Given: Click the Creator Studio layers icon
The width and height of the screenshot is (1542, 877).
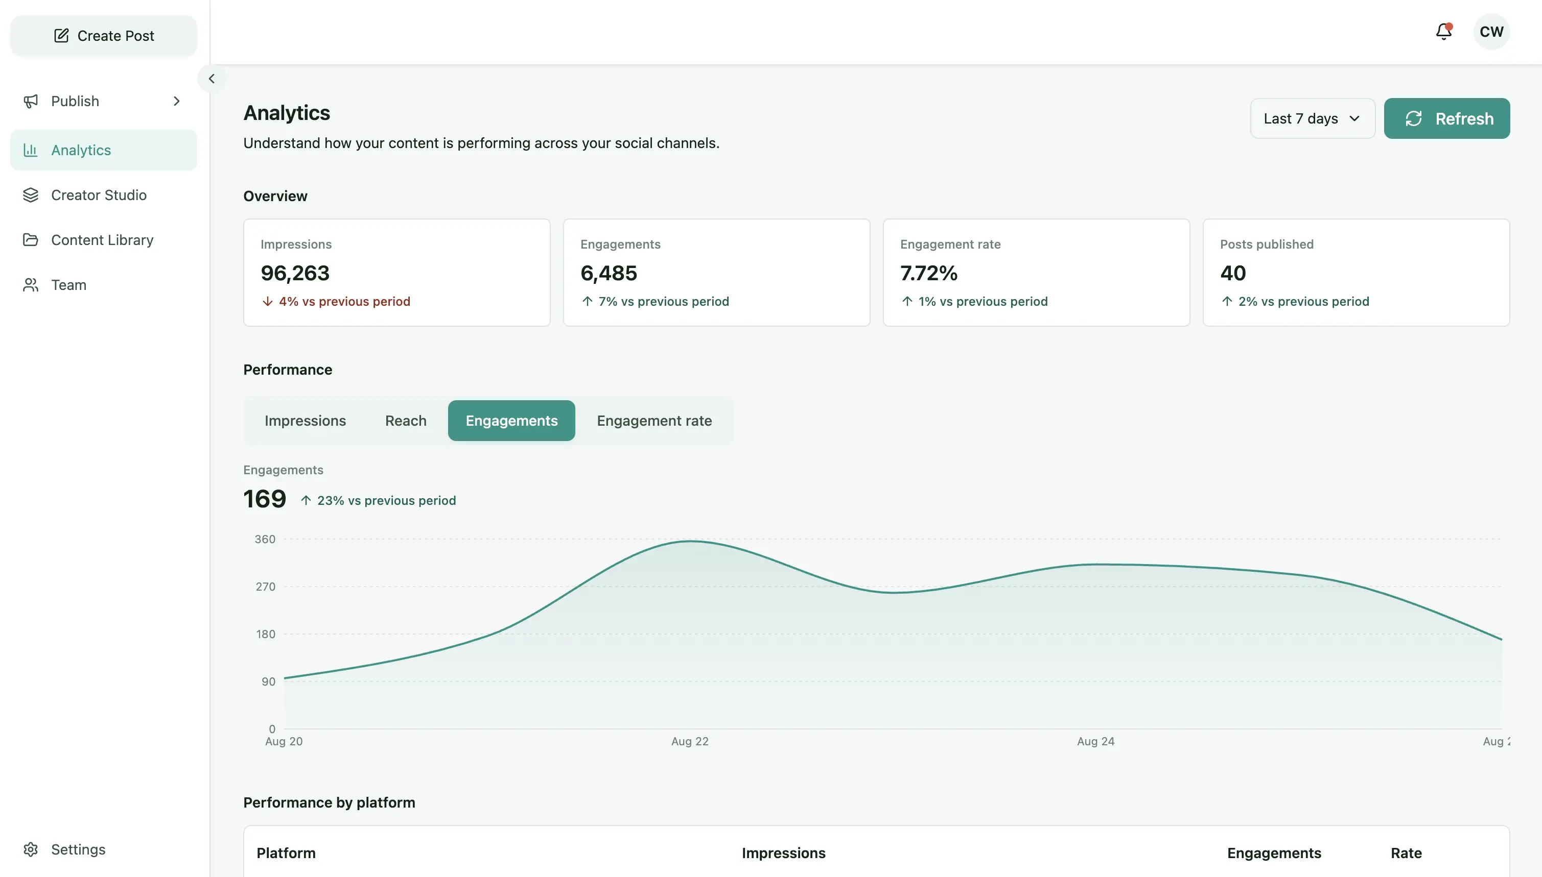Looking at the screenshot, I should (31, 195).
